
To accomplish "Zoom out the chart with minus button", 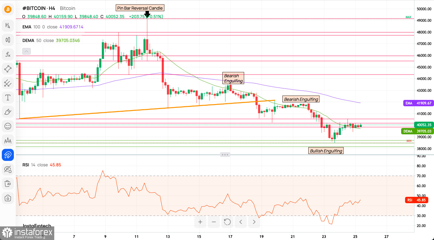I will pyautogui.click(x=214, y=222).
